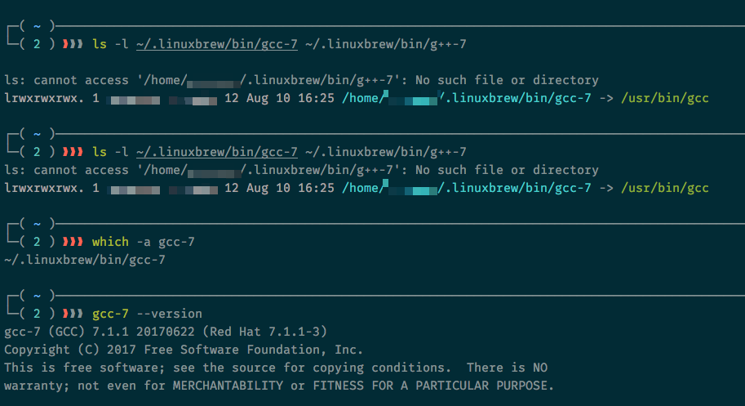The height and width of the screenshot is (406, 745).
Task: Click the tilde in the first prompt header
Action: pos(37,26)
